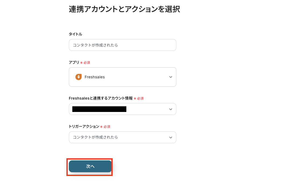This screenshot has width=307, height=190.
Task: Open the account information dropdown arrow
Action: pos(171,109)
